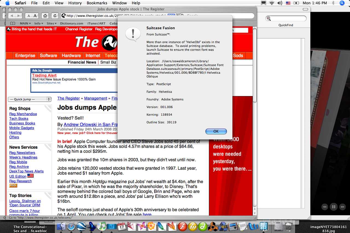Reload the page in Safari
Viewport: 350px width, 233px height.
[55, 16]
